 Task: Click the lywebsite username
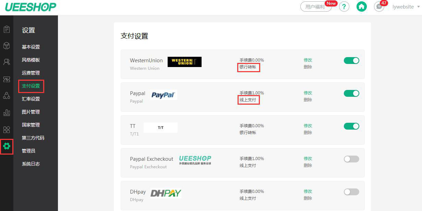point(403,7)
